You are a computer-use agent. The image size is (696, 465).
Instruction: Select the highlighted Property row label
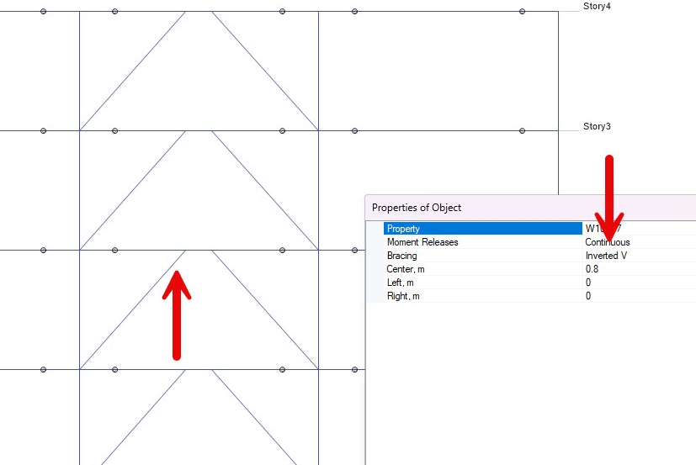(403, 229)
